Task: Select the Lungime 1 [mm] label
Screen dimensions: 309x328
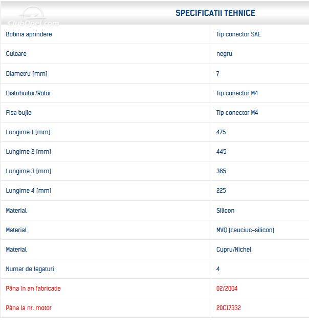Action: click(x=28, y=132)
